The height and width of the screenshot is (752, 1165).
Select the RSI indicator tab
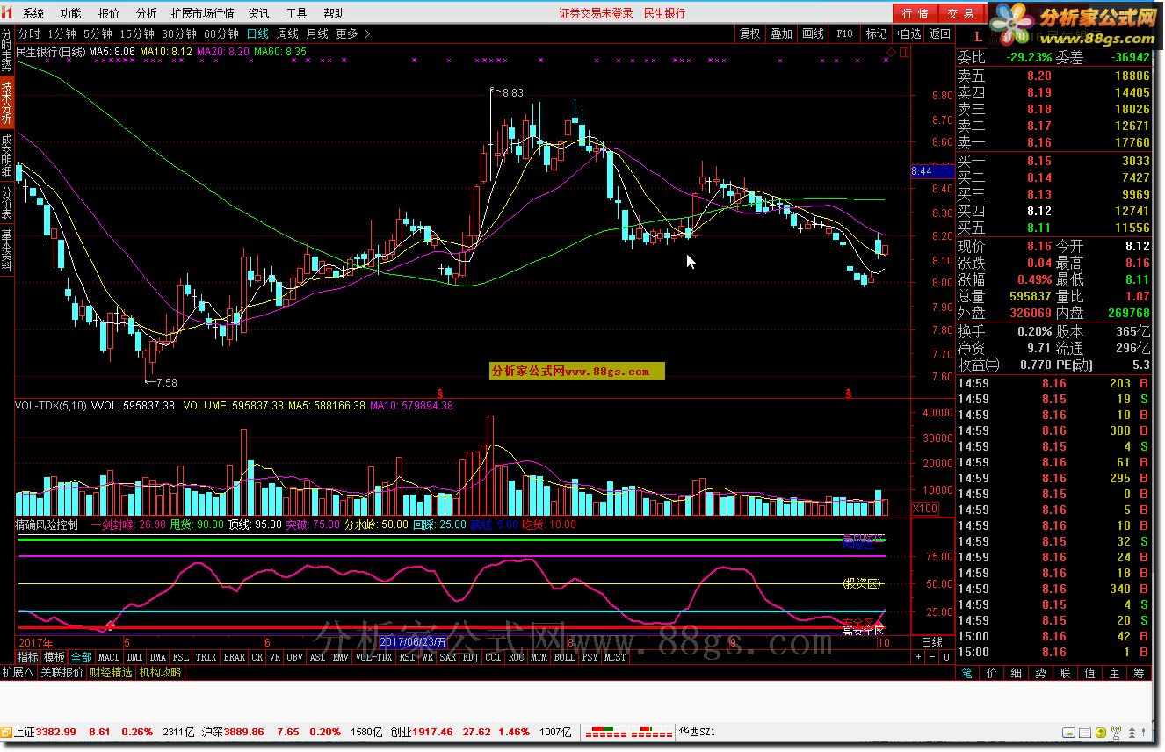coord(407,657)
